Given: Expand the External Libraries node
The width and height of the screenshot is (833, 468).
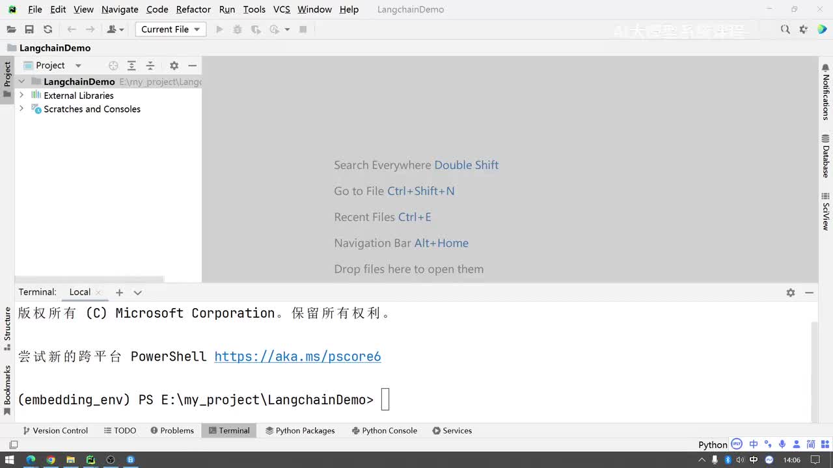Looking at the screenshot, I should (21, 95).
